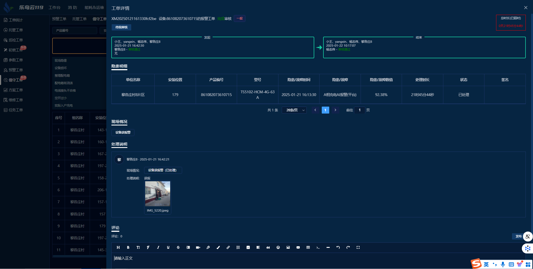533x269 pixels.
Task: Expand the editor to fullscreen mode
Action: pos(358,247)
